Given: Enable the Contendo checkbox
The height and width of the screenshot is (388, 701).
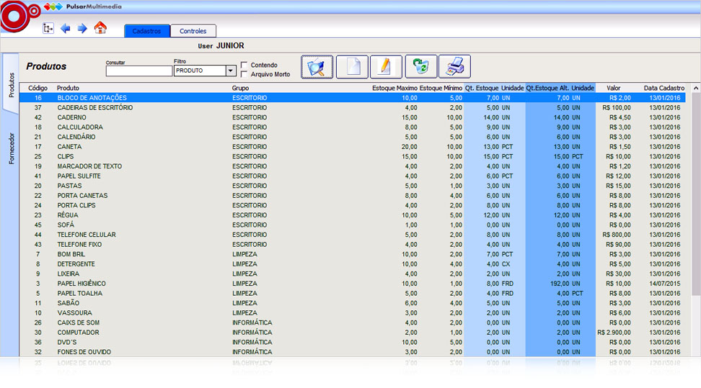Looking at the screenshot, I should (x=244, y=65).
